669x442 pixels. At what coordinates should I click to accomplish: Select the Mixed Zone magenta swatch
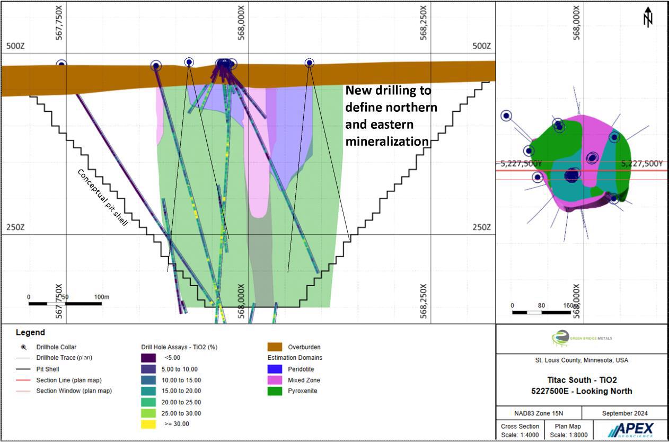[274, 380]
